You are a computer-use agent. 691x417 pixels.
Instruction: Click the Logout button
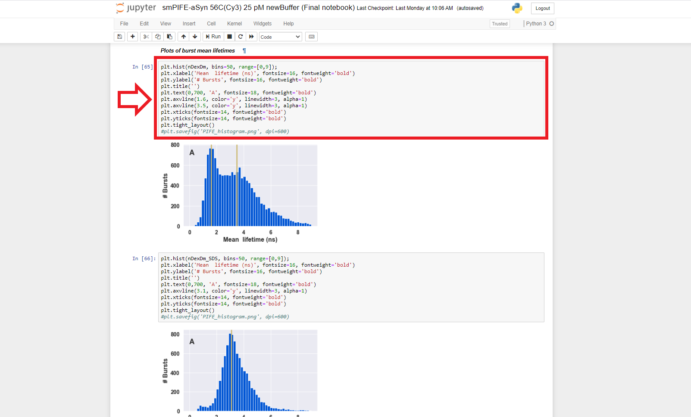coord(542,8)
